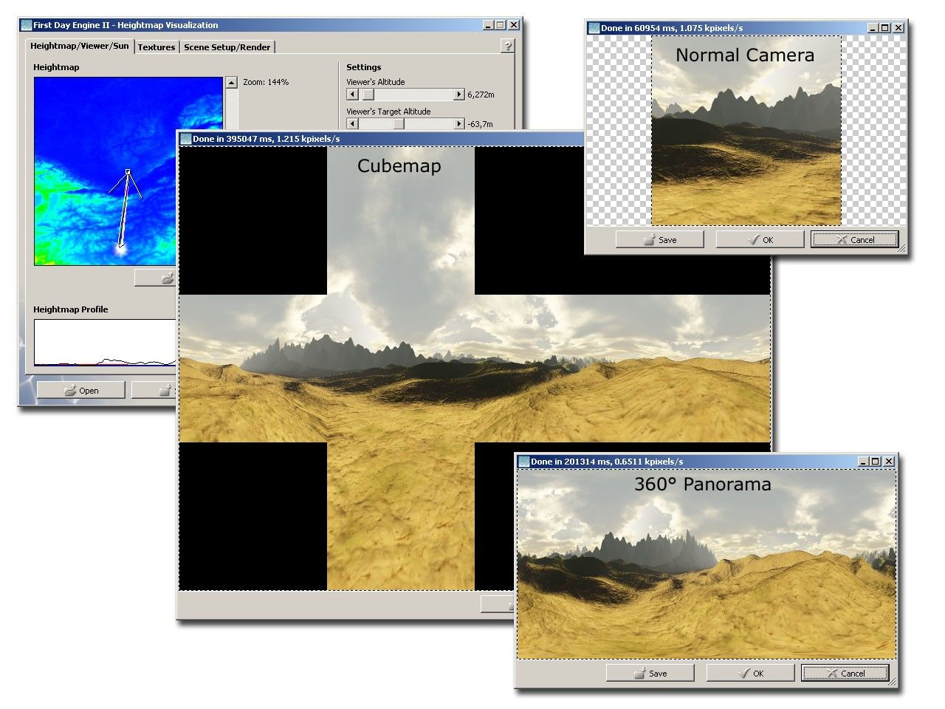
Task: Switch to the Textures tab
Action: click(x=157, y=47)
